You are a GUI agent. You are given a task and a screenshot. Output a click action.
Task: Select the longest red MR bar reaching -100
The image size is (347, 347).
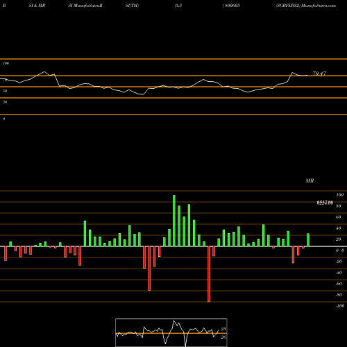(x=209, y=274)
